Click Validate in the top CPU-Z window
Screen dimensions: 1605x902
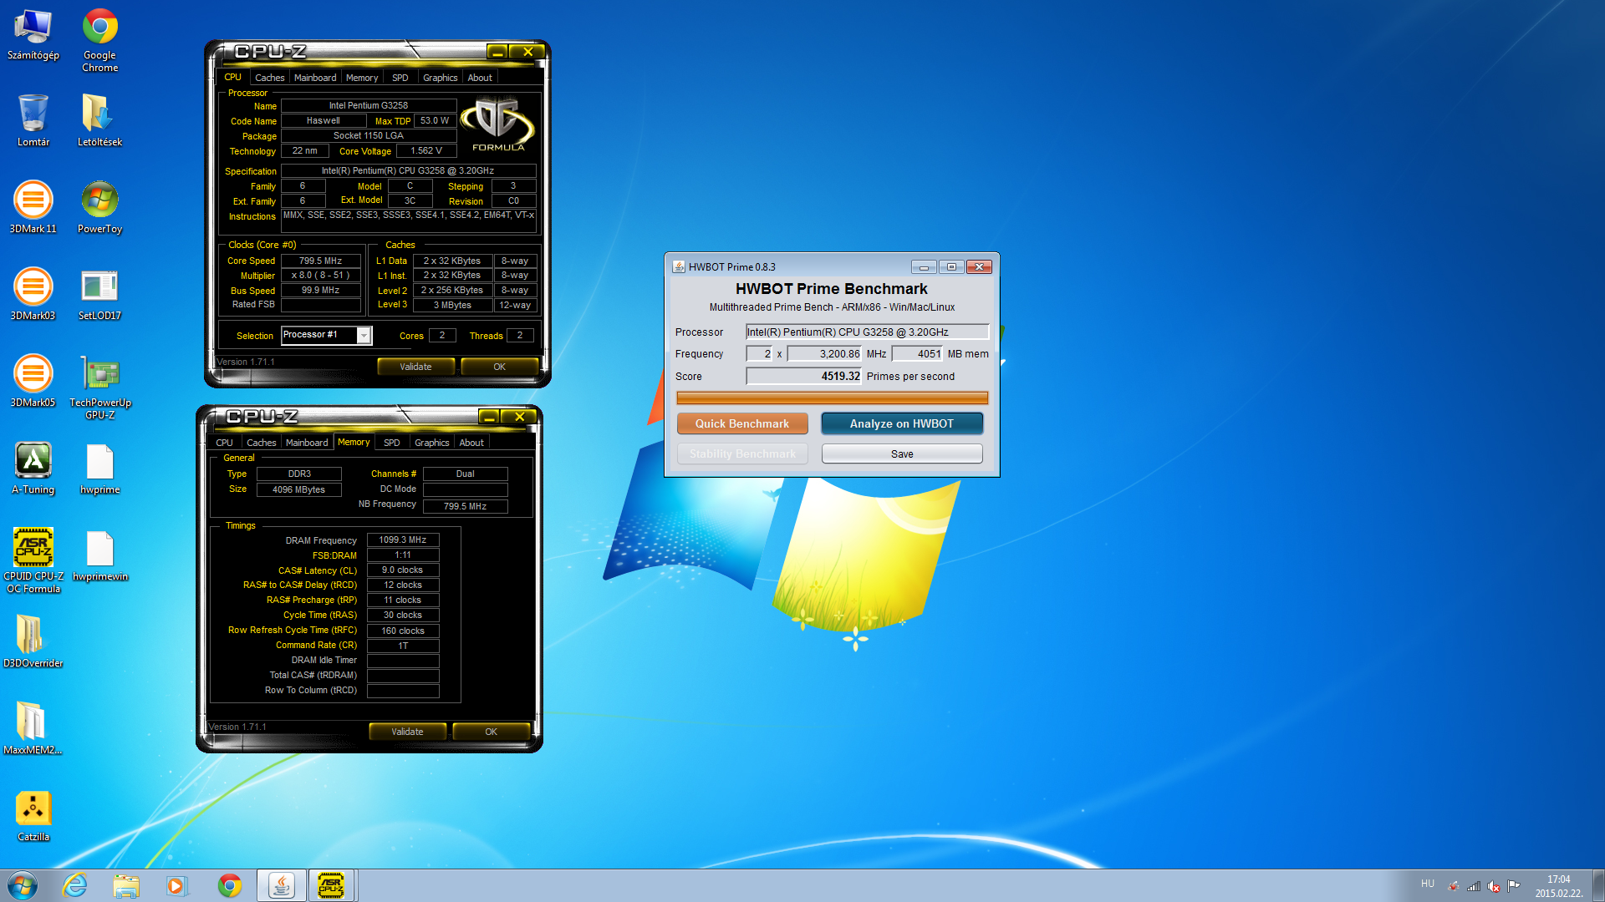click(415, 367)
